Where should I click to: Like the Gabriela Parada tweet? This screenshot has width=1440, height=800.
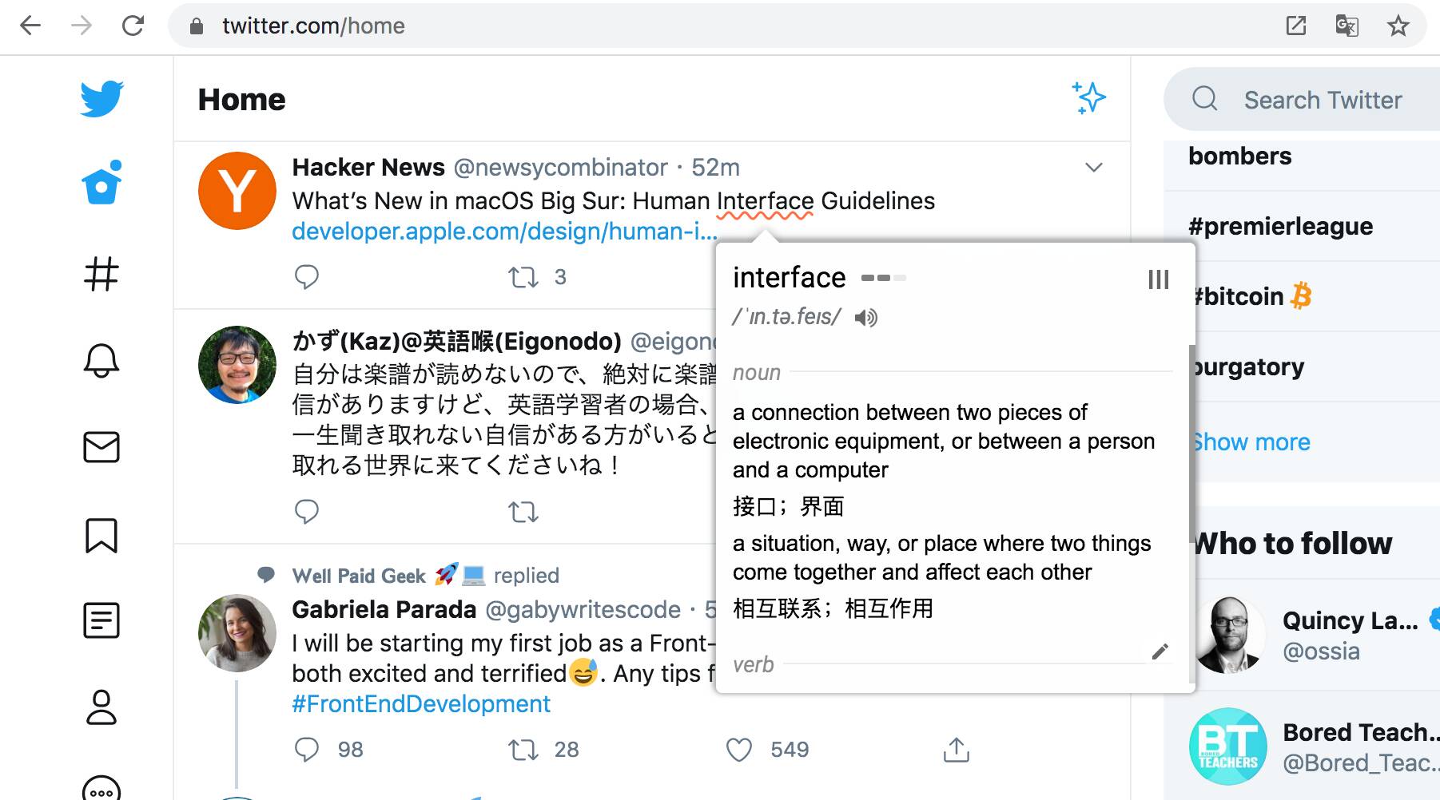[739, 750]
